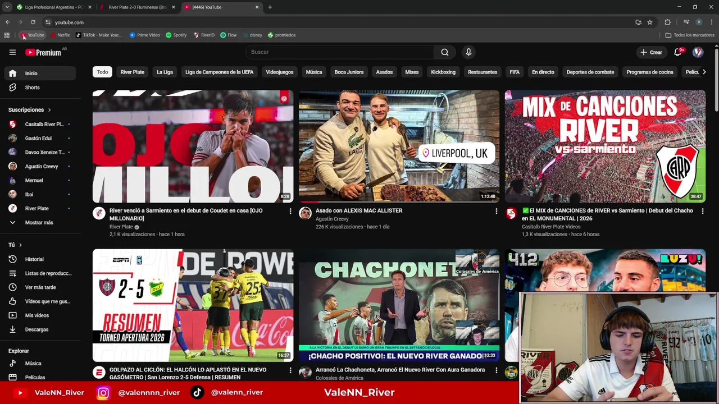Open the Davoo Xeneize subscription
Screen dimensions: 719x404
point(40,152)
